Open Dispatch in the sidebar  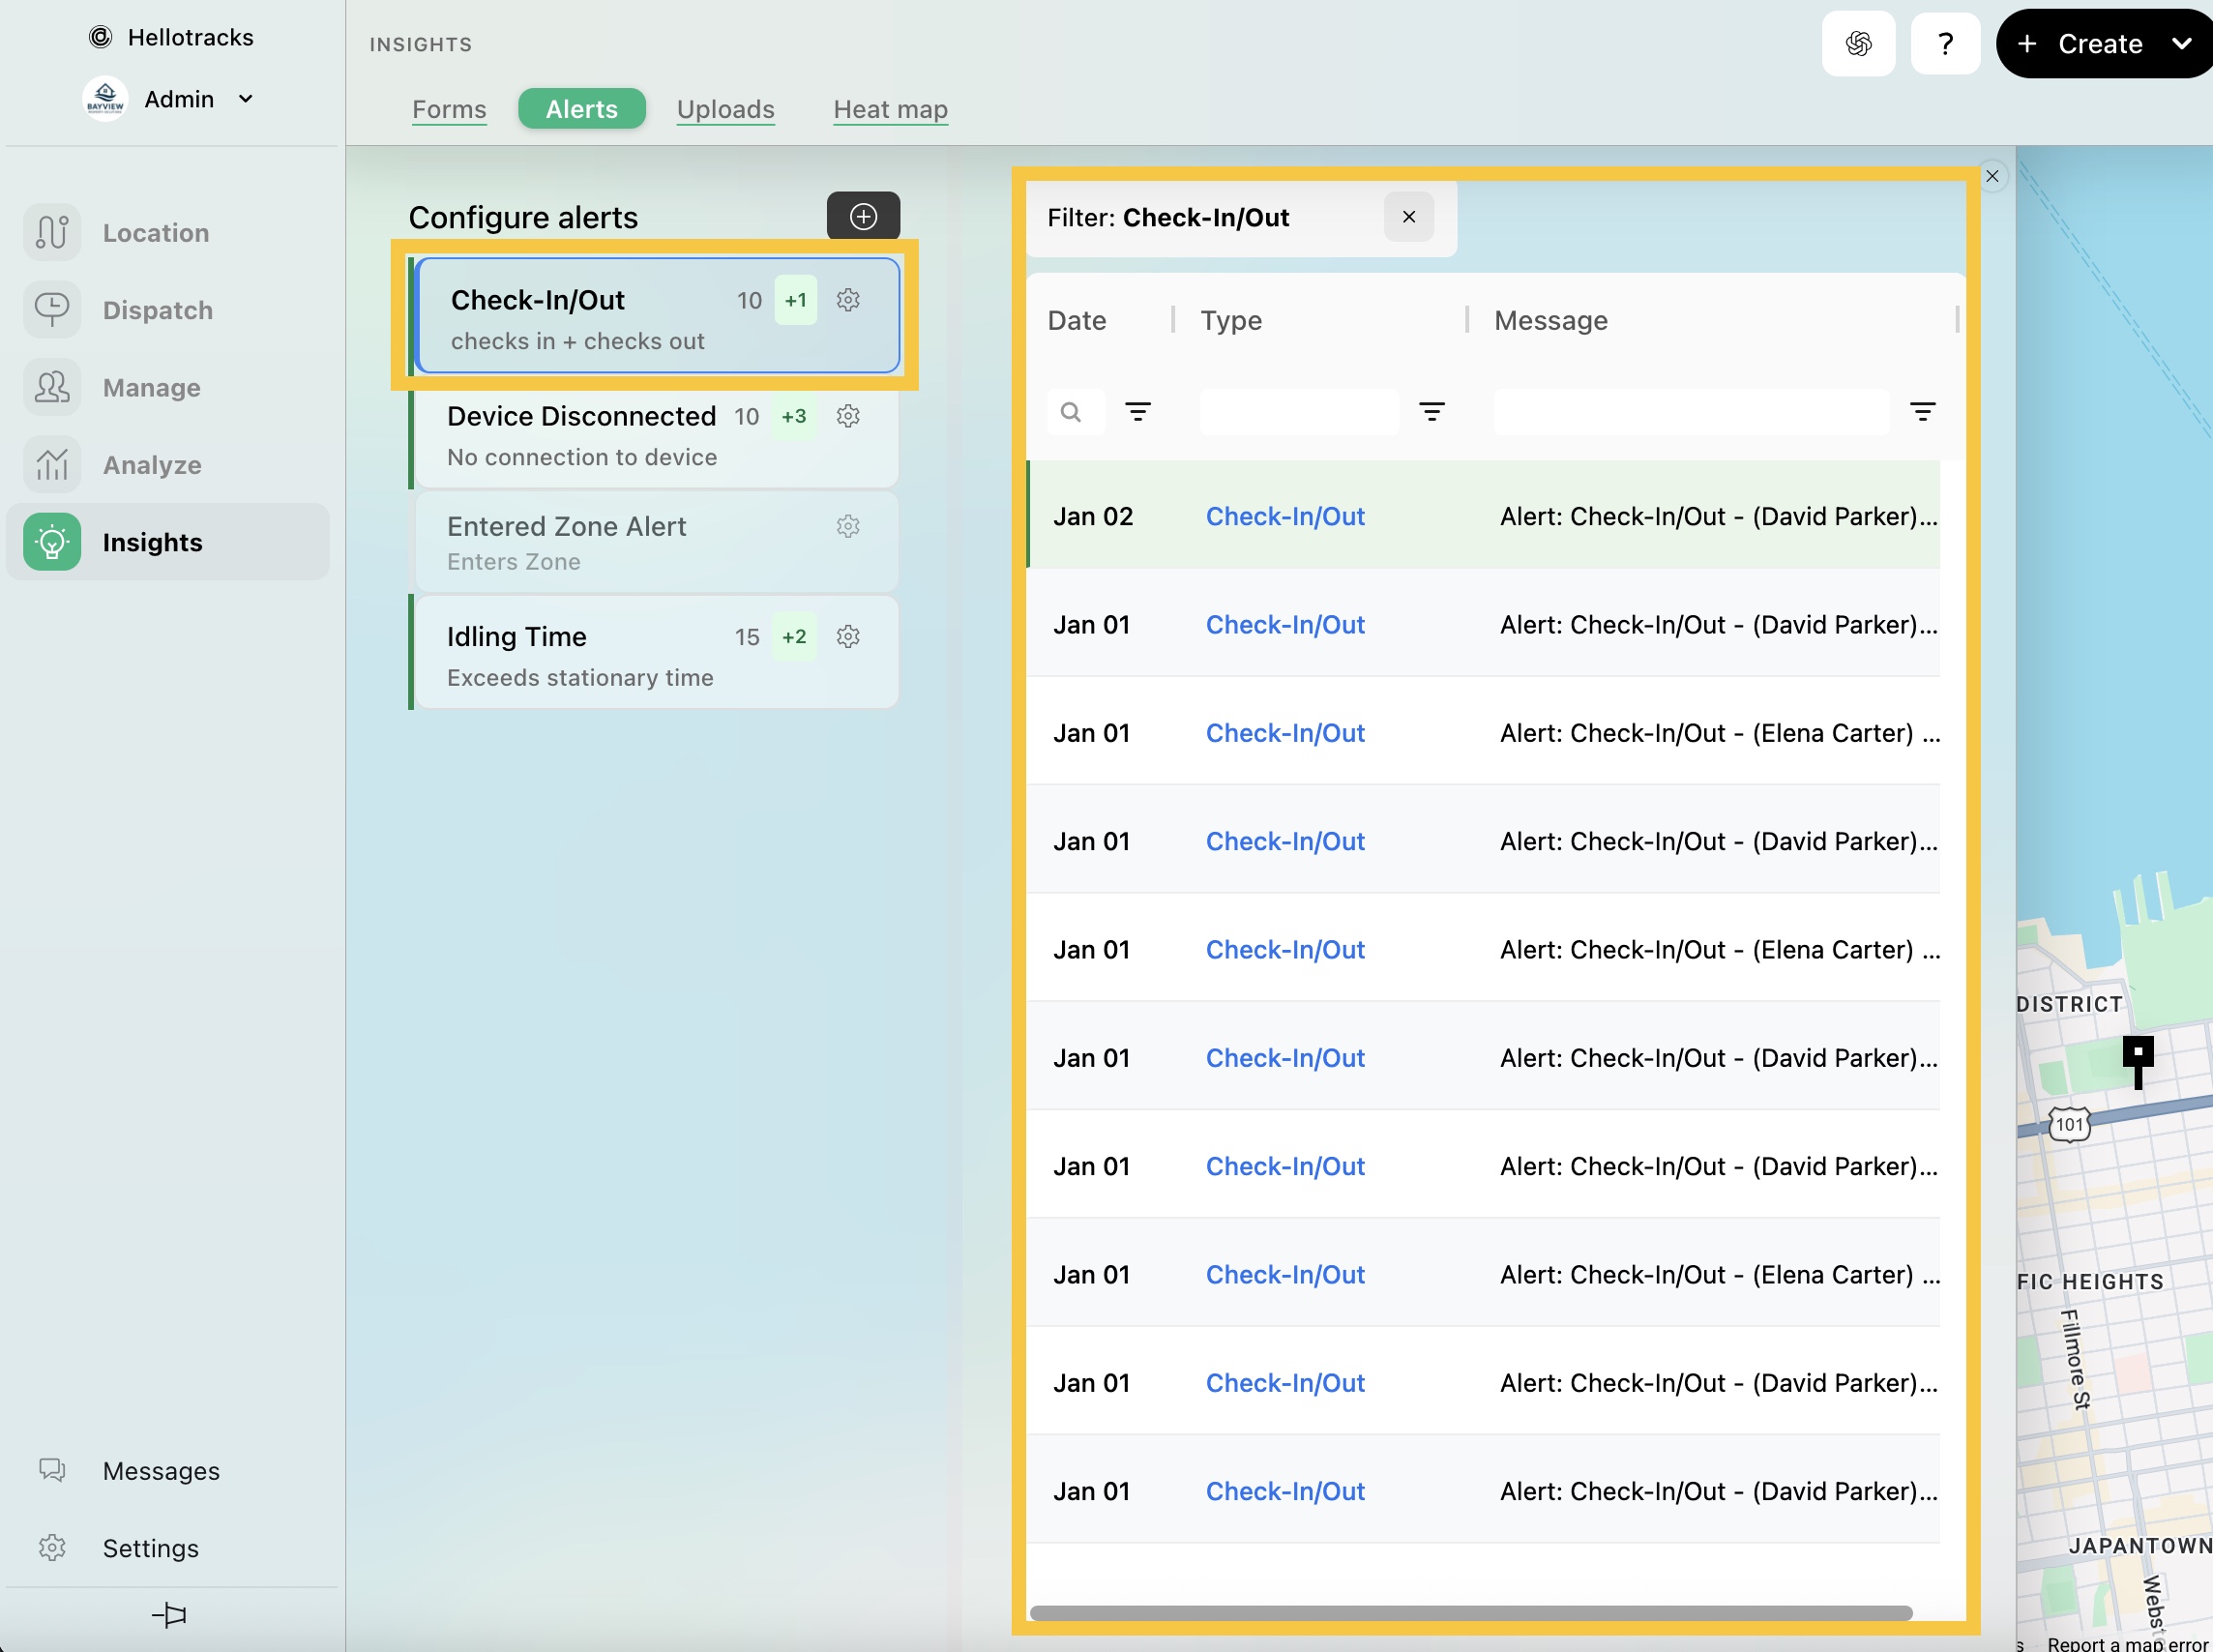157,310
